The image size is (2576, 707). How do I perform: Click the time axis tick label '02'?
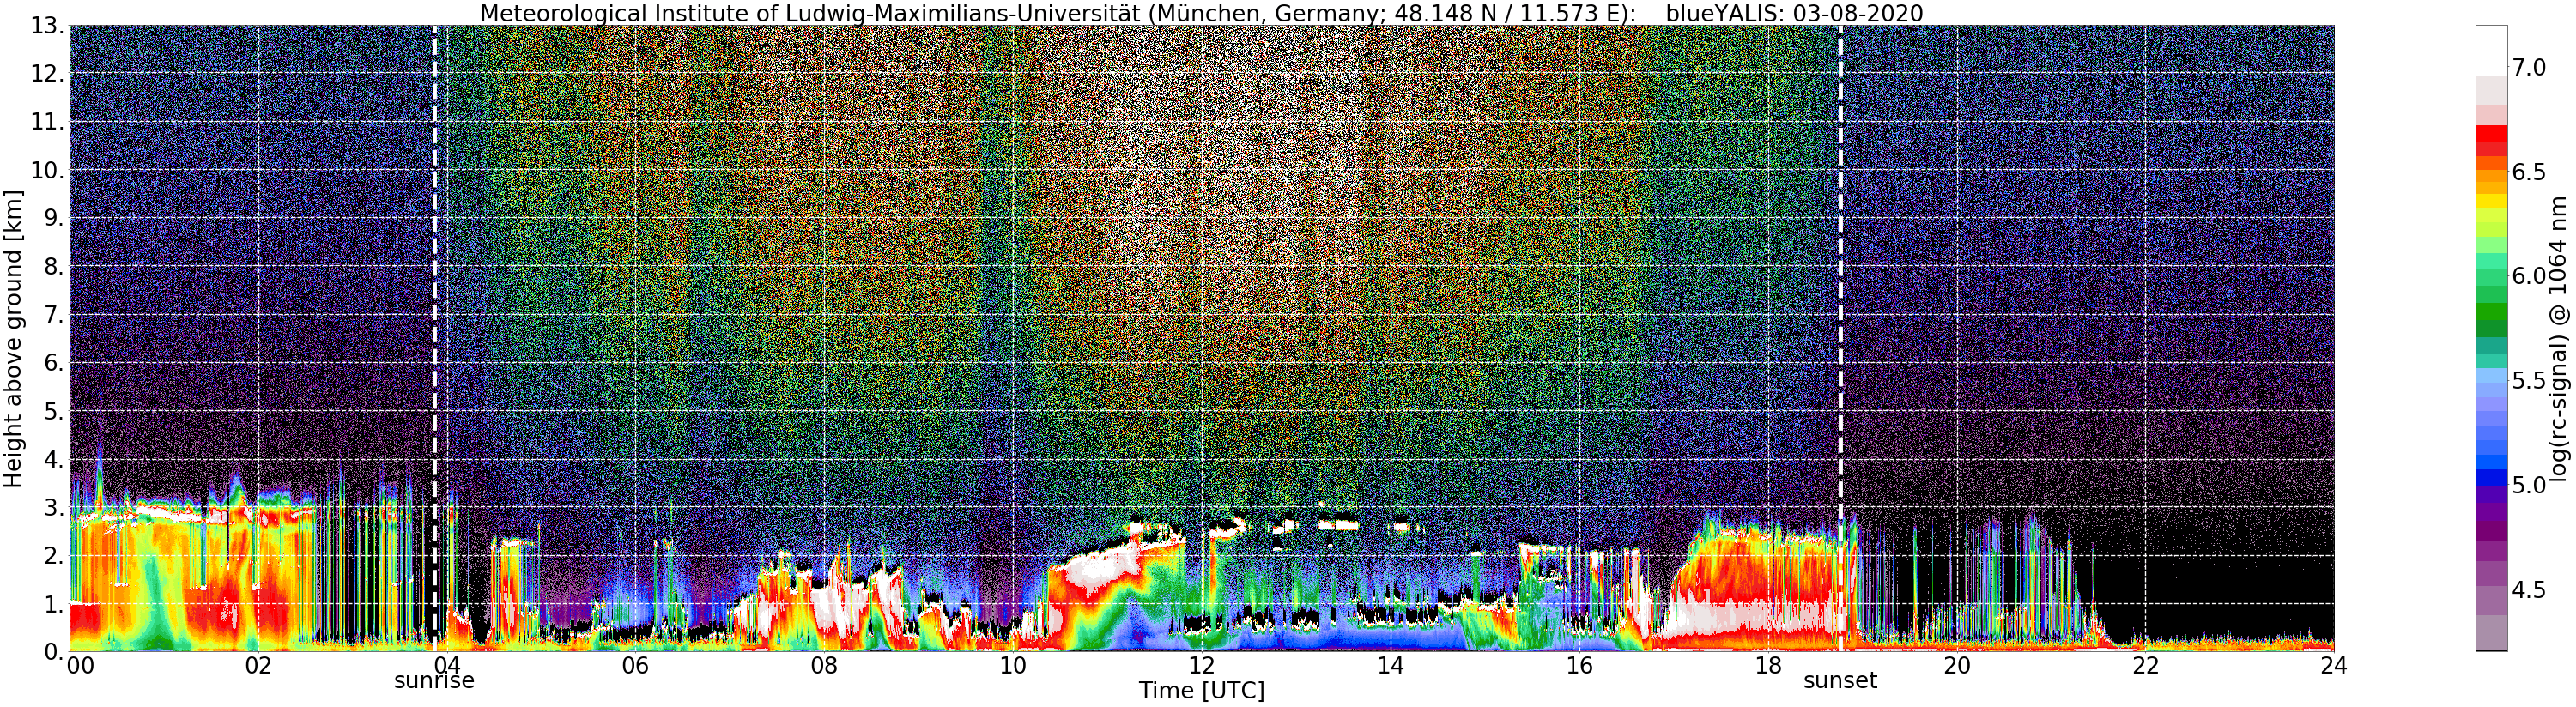[258, 667]
